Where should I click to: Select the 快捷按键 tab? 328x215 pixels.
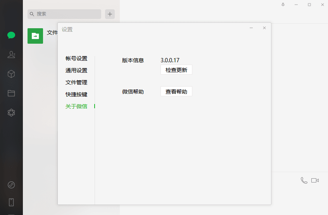(76, 94)
